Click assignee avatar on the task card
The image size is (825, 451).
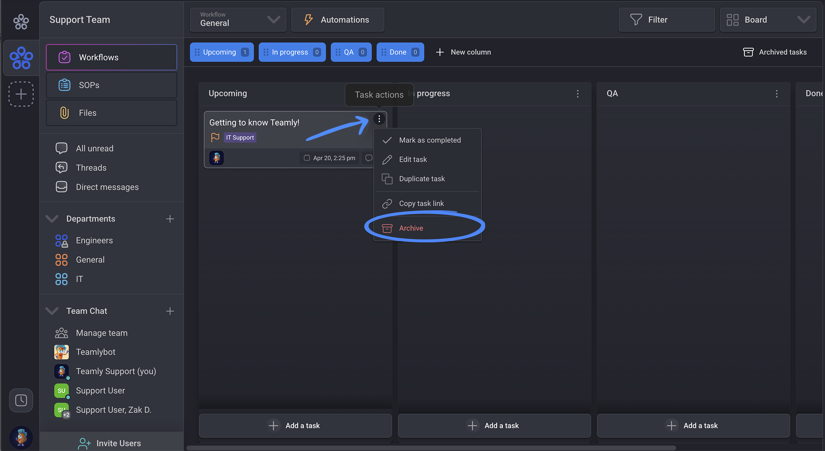[x=217, y=158]
